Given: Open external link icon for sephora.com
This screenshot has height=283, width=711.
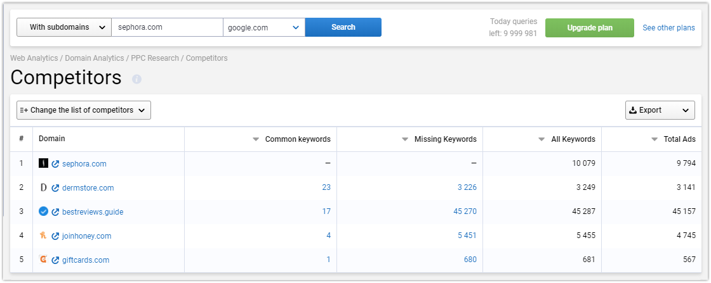Looking at the screenshot, I should (x=55, y=164).
